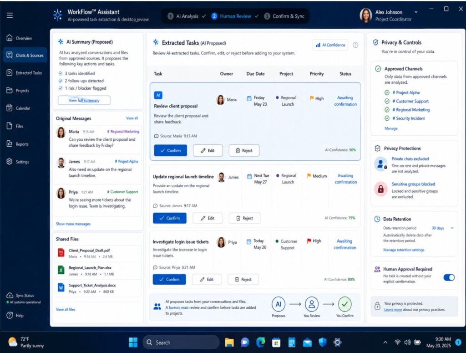Go to Extracted Tasks in sidebar
Screen dimensions: 466x353
[x=25, y=72]
